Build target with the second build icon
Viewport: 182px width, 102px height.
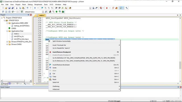tap(6, 12)
